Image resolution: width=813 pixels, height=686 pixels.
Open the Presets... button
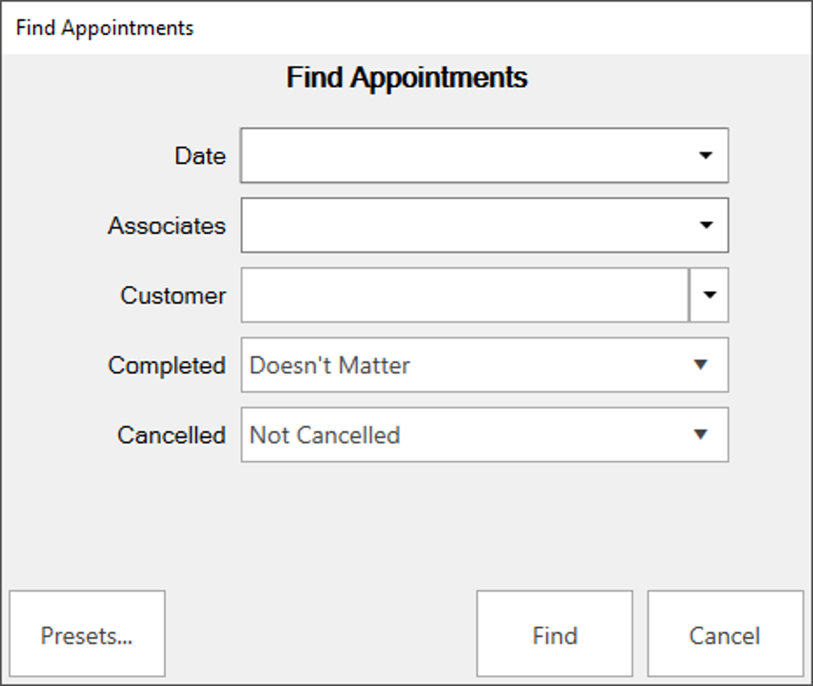coord(87,635)
